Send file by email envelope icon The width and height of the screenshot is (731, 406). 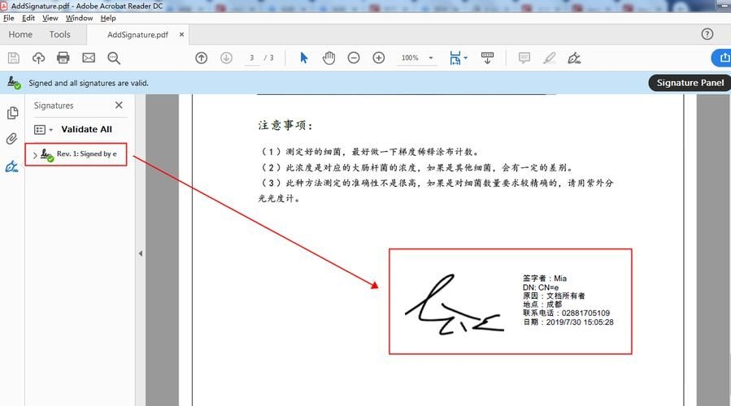point(89,58)
